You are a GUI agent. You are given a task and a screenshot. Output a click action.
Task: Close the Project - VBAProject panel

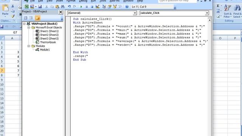tap(60, 12)
